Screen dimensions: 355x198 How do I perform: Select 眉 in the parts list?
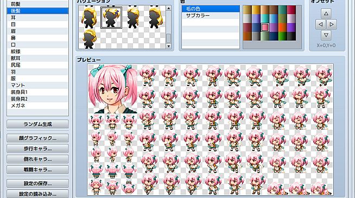[x=37, y=31]
